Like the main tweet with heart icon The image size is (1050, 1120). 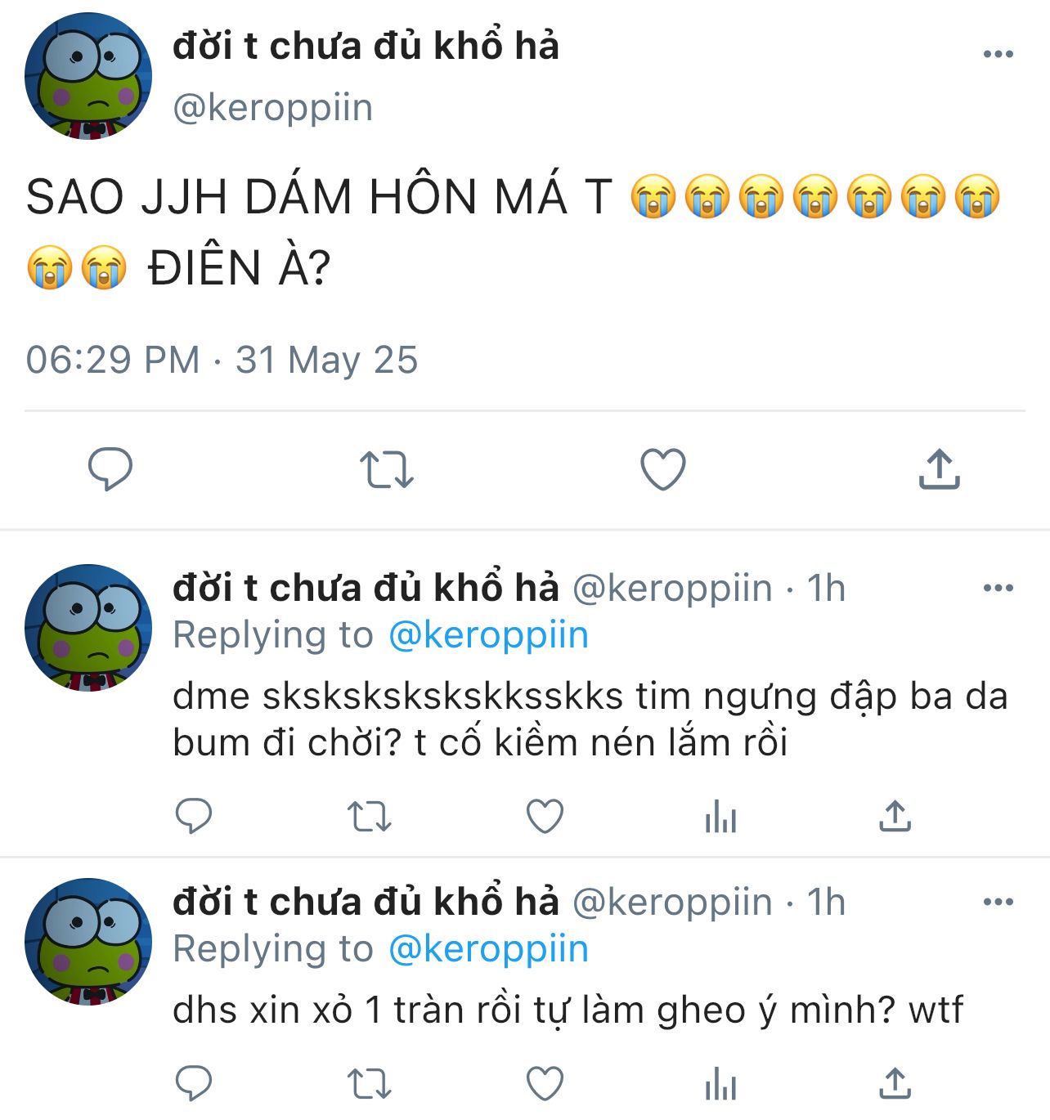(662, 469)
